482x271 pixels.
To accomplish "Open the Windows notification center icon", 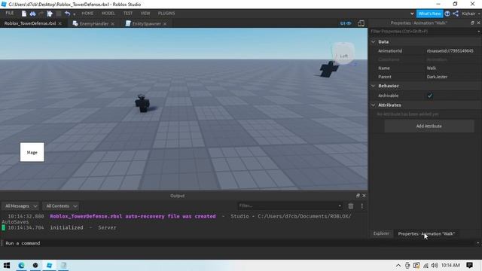I will [x=469, y=265].
